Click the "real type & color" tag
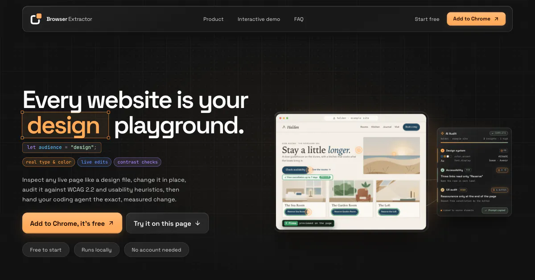 click(x=49, y=162)
